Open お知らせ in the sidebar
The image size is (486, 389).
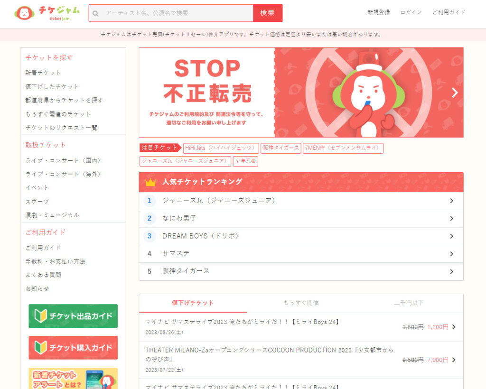pyautogui.click(x=37, y=288)
